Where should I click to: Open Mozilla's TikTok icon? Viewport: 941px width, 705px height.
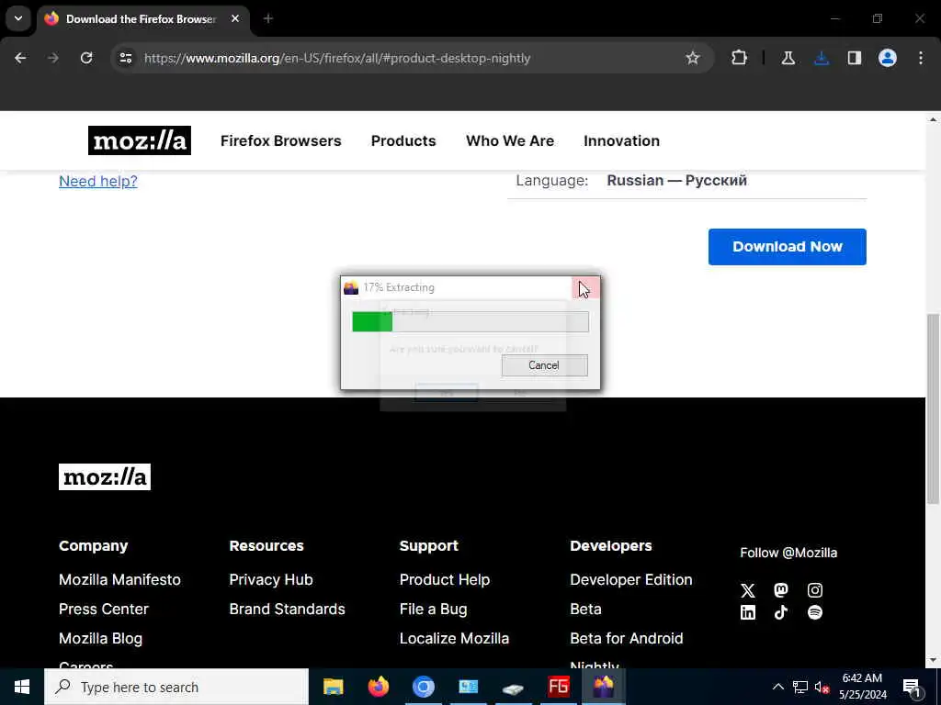781,612
